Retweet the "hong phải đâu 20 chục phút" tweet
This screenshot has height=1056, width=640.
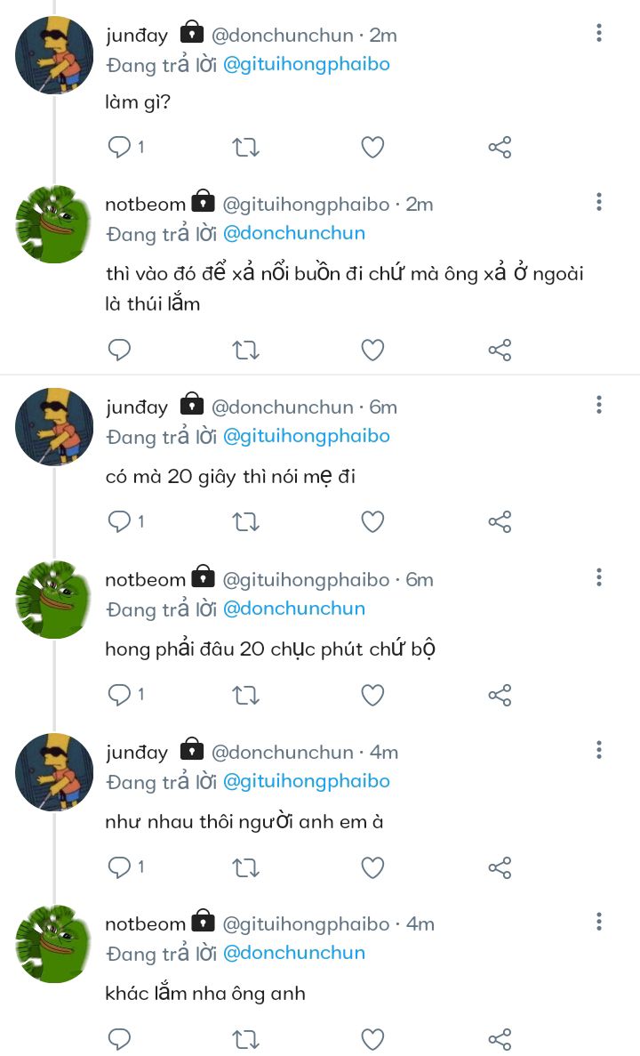pyautogui.click(x=245, y=694)
